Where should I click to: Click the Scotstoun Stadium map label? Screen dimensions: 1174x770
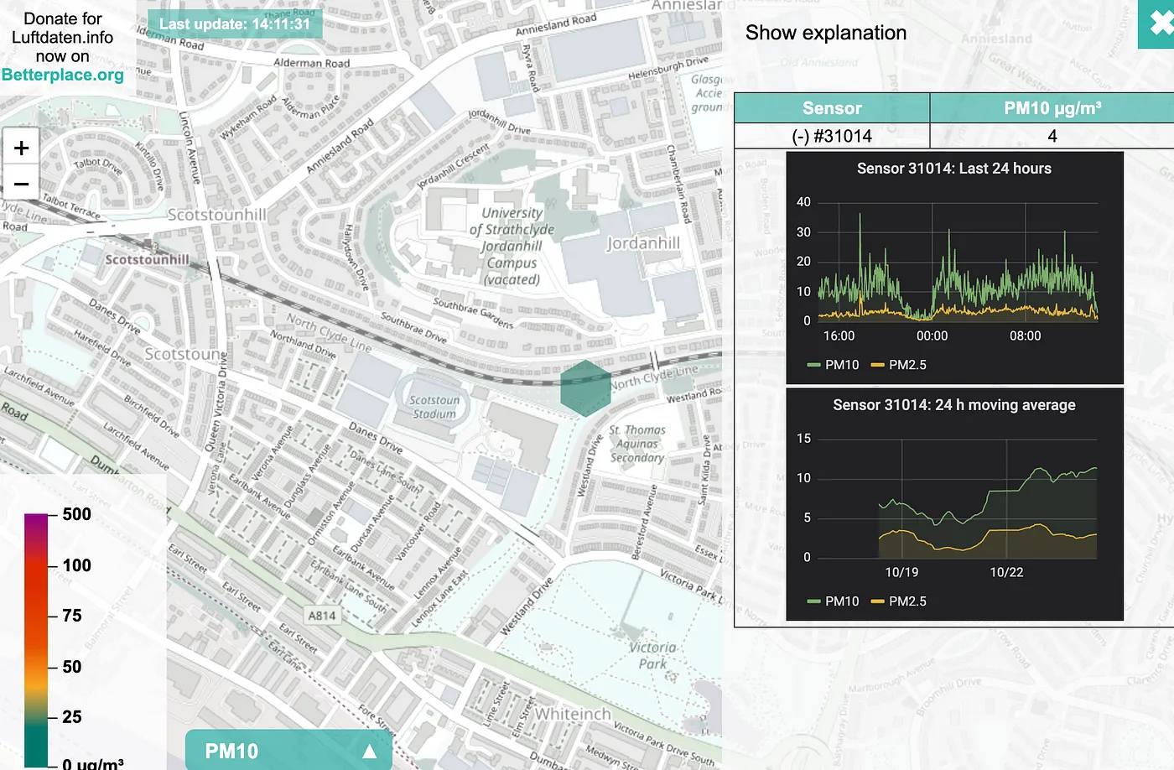point(434,407)
